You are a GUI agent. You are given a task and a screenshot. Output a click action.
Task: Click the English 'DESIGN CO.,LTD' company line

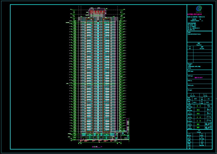coord(196,17)
